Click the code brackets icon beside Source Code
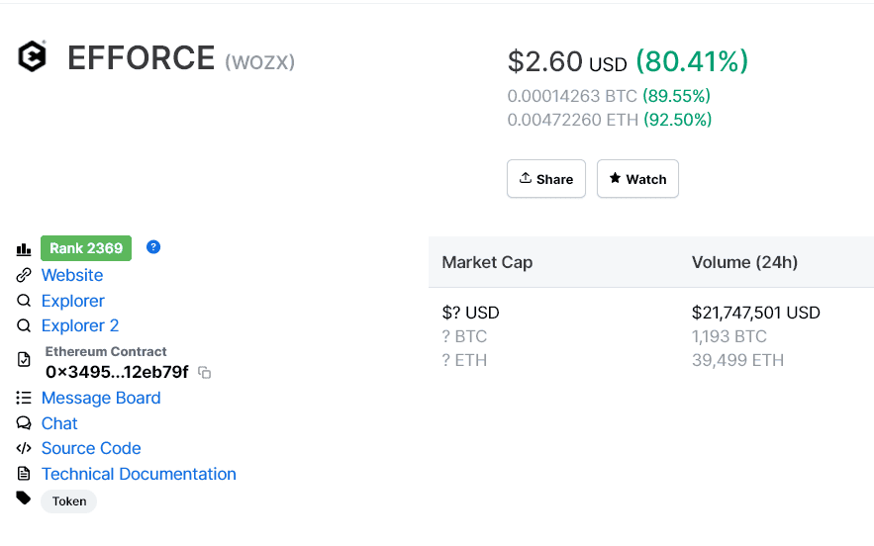The image size is (874, 546). [24, 448]
